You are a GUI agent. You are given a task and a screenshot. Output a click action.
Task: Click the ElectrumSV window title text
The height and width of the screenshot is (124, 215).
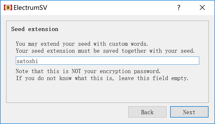tap(30, 7)
